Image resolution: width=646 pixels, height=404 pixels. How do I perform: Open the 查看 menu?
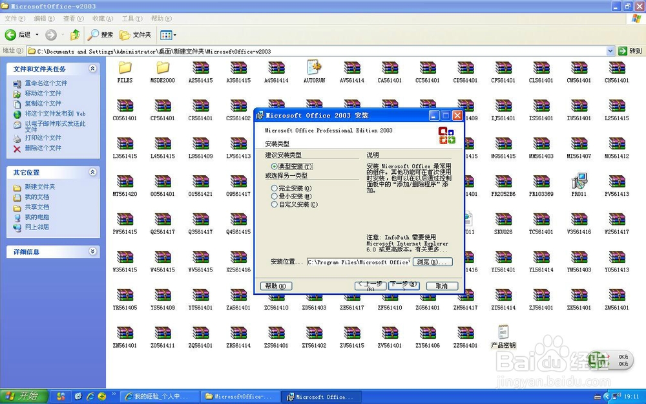click(72, 19)
